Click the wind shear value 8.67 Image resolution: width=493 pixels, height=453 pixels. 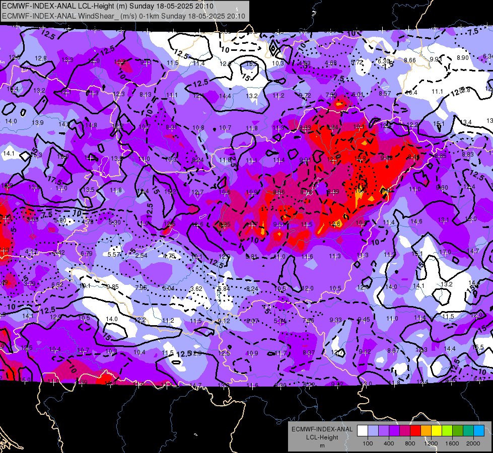[393, 350]
